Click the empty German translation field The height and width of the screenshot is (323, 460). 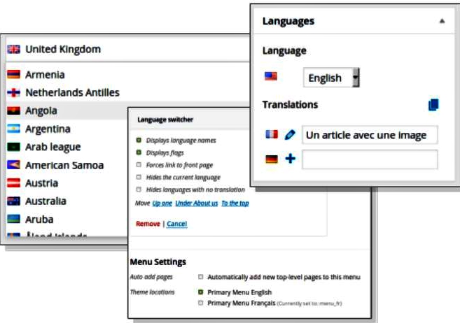tap(370, 159)
